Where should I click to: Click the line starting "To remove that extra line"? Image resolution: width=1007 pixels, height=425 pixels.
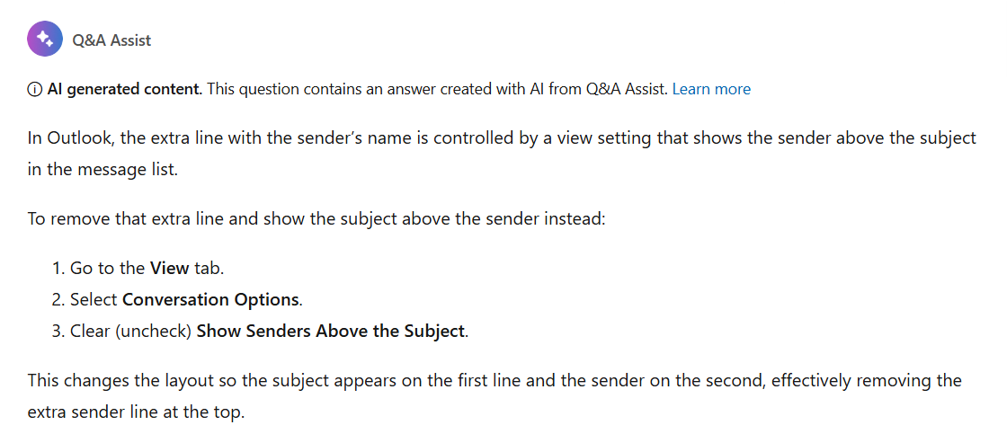point(316,219)
